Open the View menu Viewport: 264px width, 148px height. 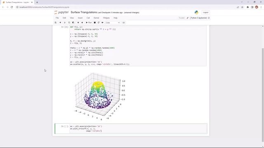pos(72,18)
